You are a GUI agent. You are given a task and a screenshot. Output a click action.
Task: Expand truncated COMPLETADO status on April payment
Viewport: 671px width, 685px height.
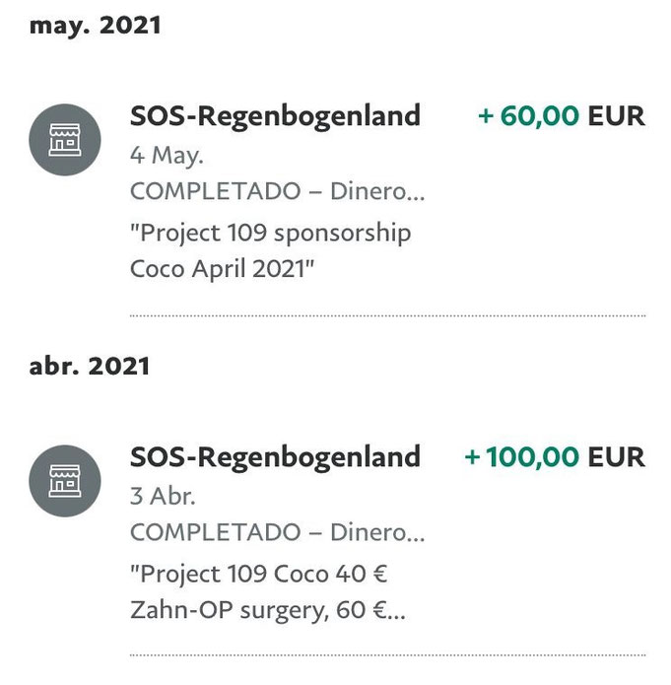pos(278,532)
